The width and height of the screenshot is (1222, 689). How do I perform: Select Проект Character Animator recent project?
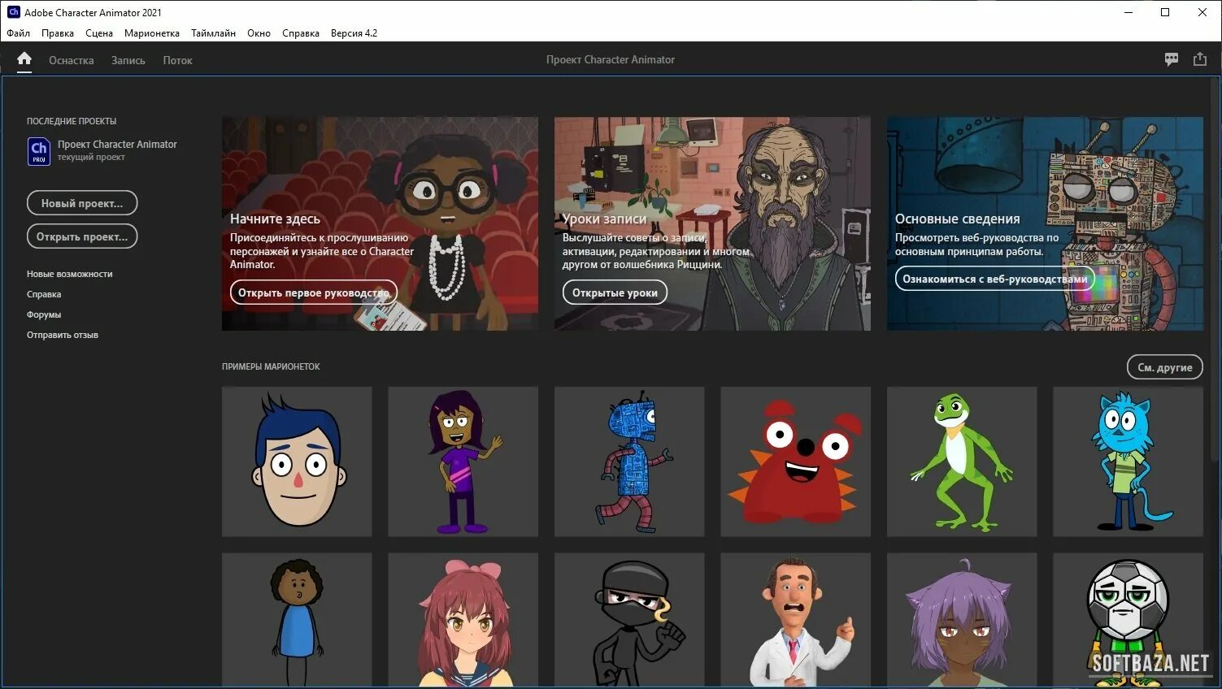tap(117, 144)
